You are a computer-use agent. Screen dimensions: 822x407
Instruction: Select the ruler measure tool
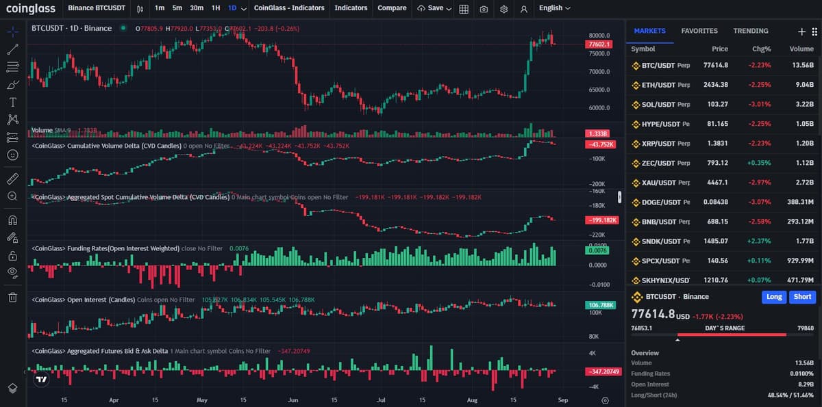pos(12,179)
